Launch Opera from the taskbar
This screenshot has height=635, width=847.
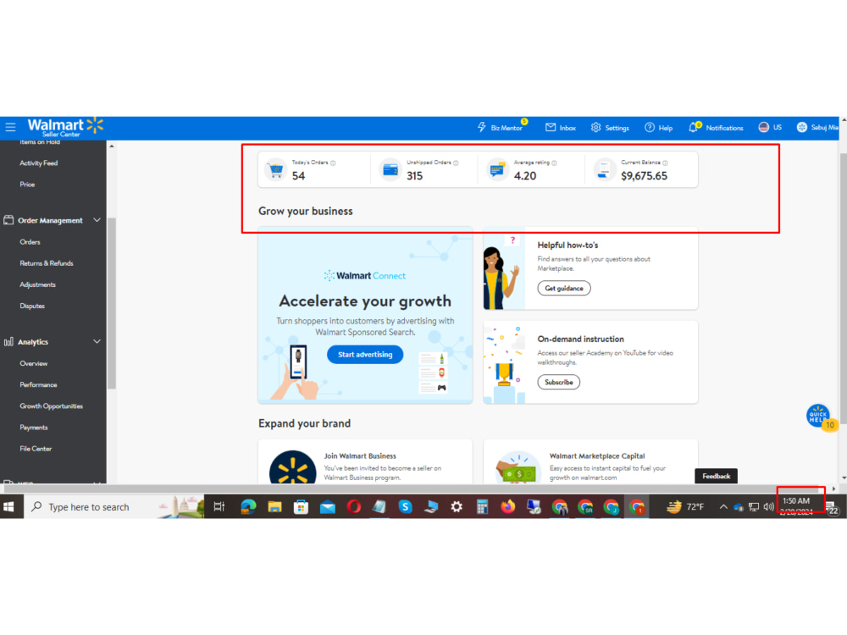[353, 507]
